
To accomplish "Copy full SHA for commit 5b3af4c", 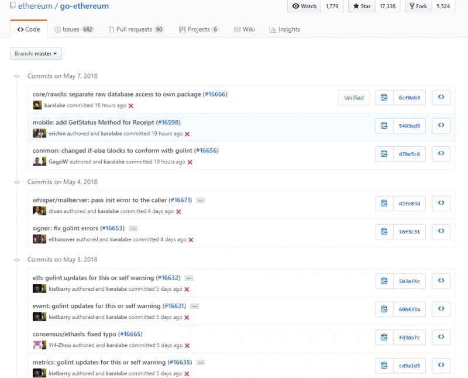I will pyautogui.click(x=384, y=281).
